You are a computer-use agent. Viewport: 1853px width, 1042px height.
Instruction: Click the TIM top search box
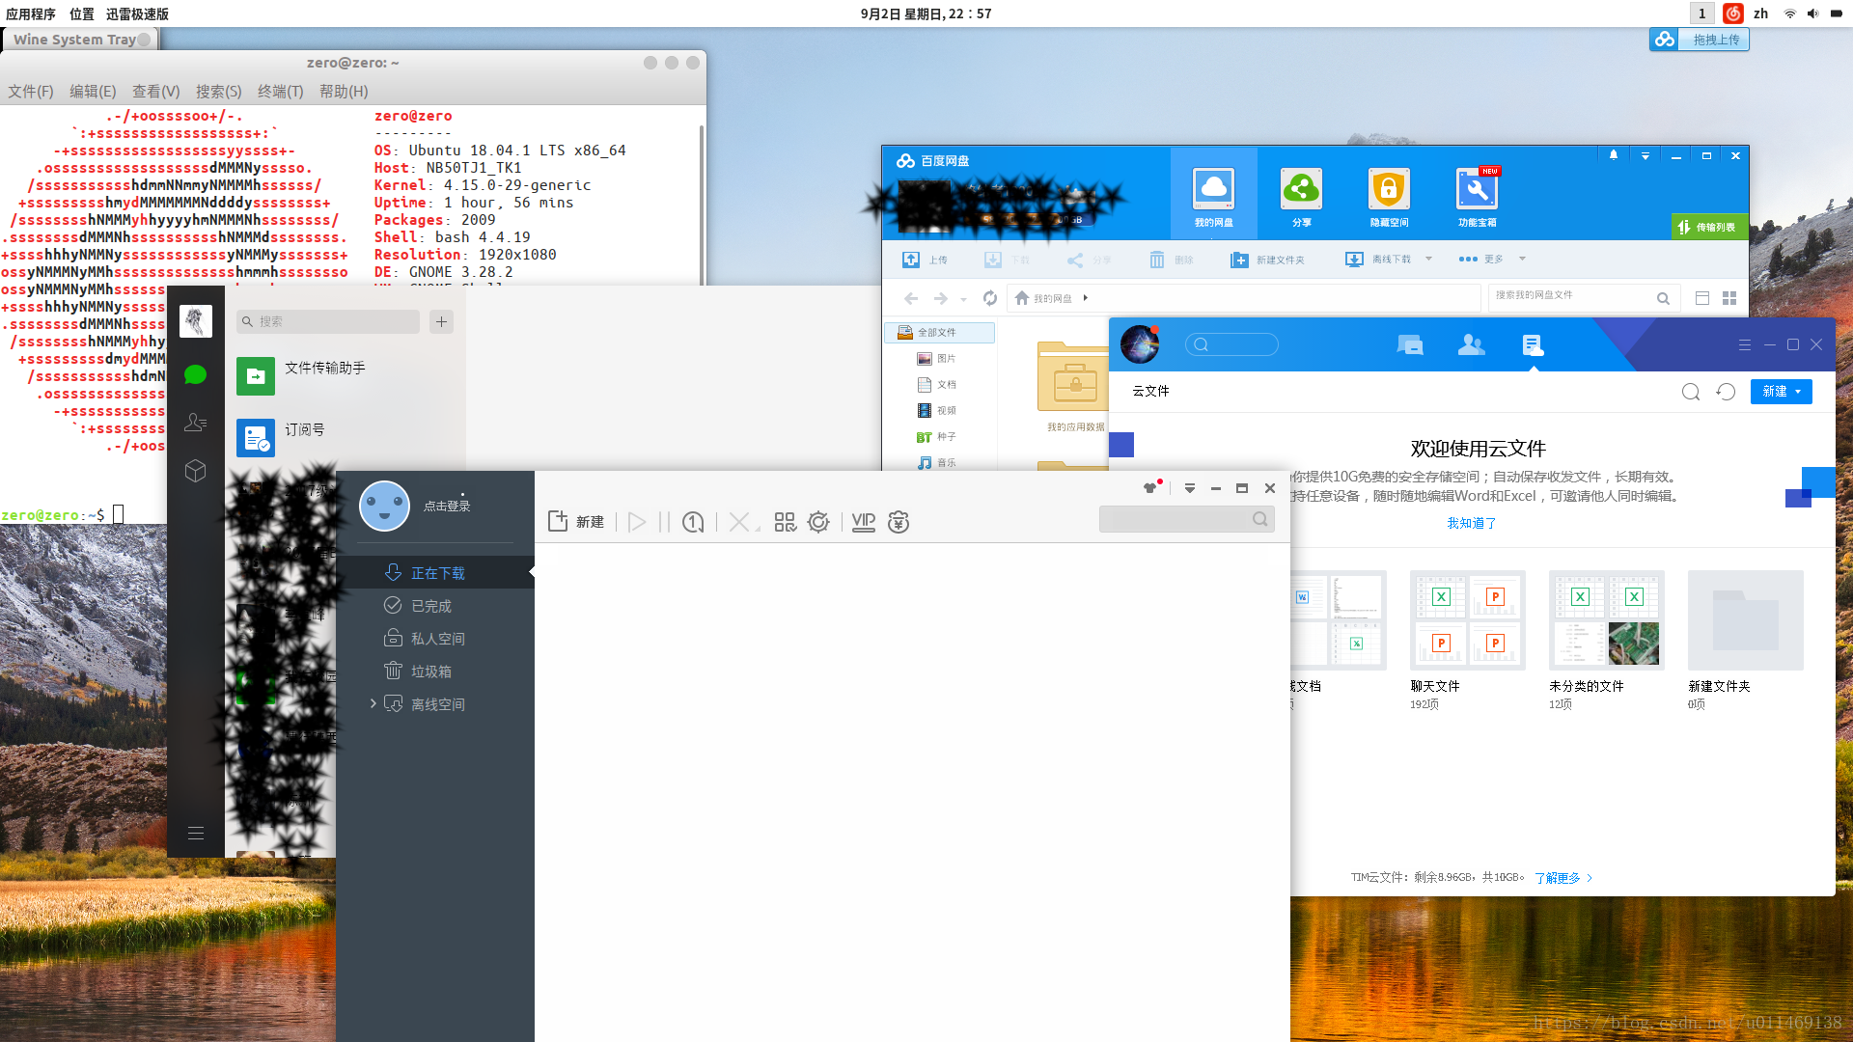(1231, 344)
